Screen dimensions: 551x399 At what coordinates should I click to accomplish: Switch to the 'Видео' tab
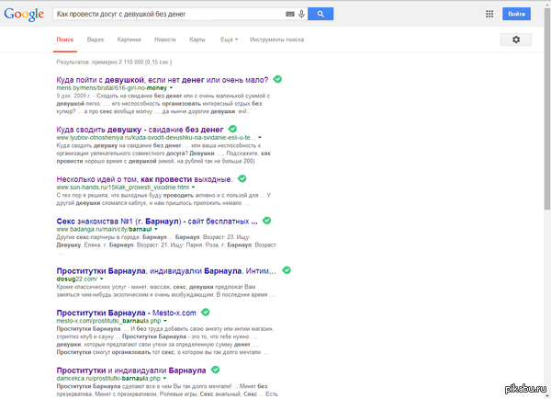pyautogui.click(x=96, y=40)
